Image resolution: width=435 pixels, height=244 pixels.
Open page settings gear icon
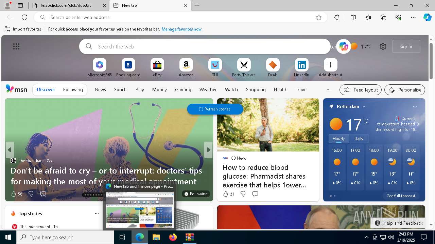tap(383, 46)
